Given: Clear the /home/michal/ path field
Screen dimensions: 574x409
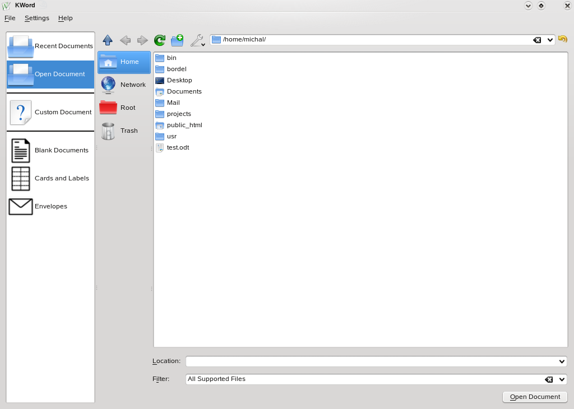Looking at the screenshot, I should pos(537,40).
